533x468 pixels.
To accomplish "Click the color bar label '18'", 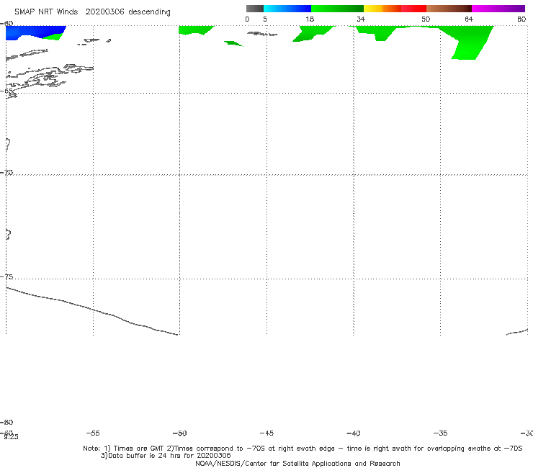I will 310,19.
